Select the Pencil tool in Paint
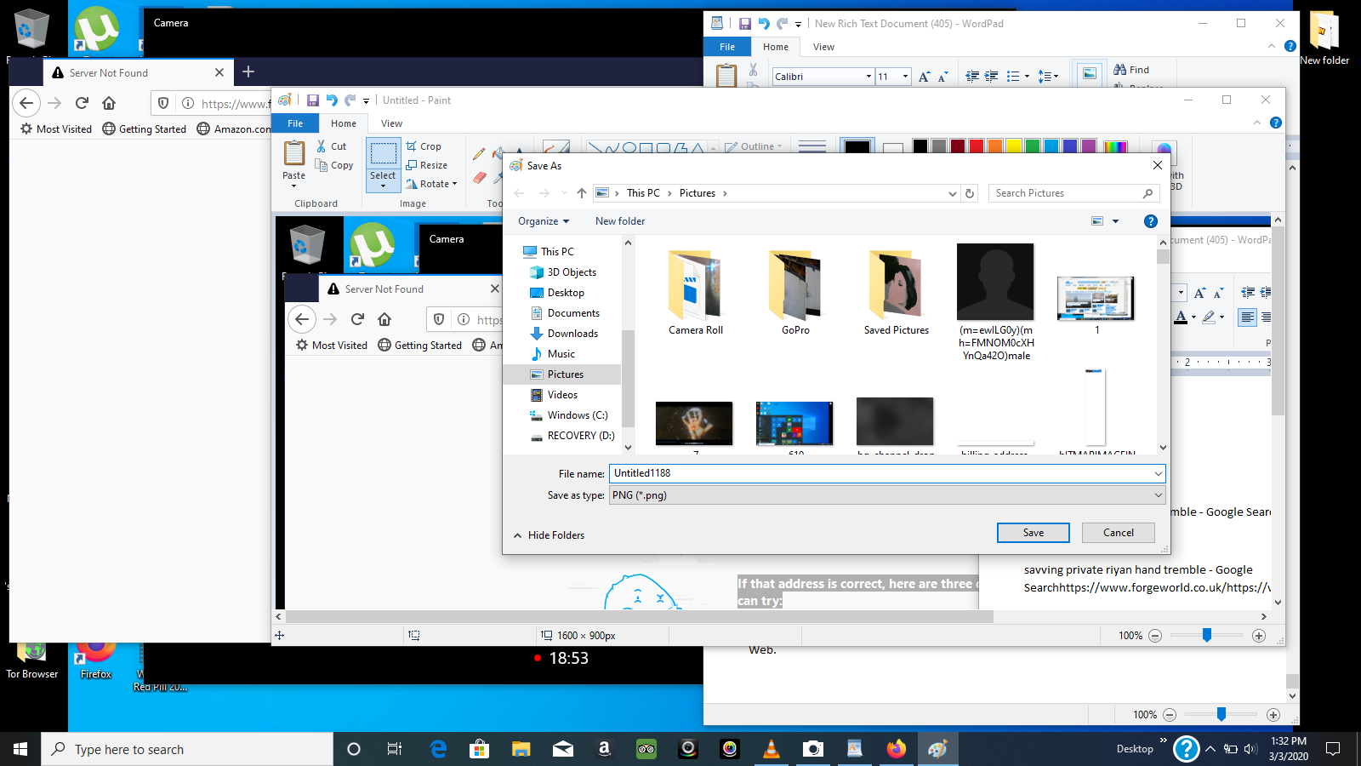 (479, 154)
